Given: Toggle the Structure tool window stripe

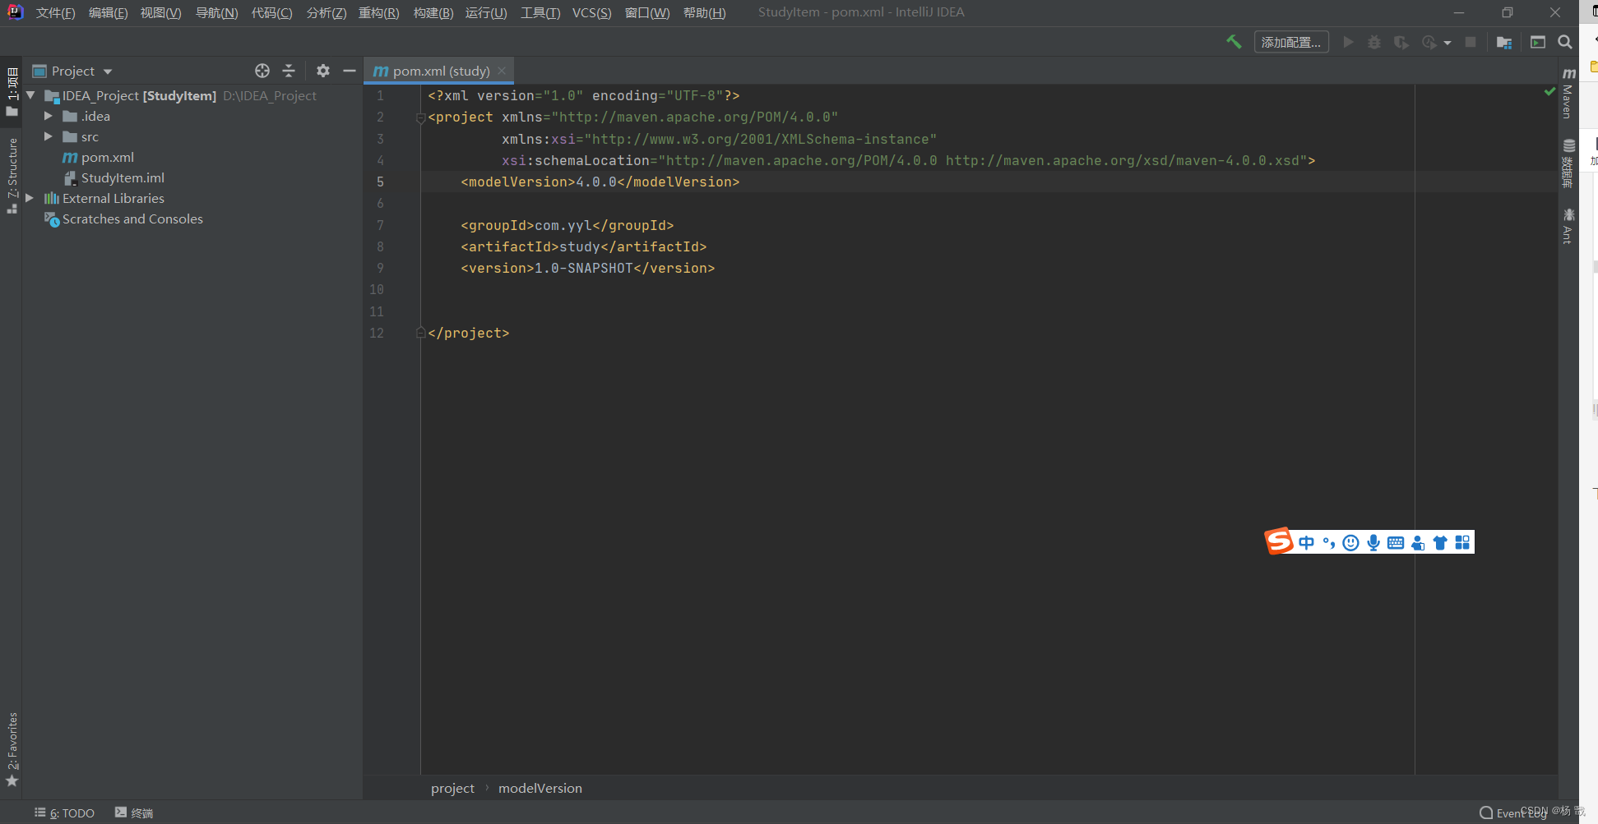Looking at the screenshot, I should pyautogui.click(x=12, y=175).
